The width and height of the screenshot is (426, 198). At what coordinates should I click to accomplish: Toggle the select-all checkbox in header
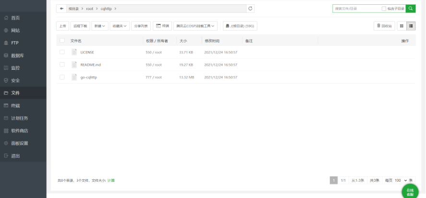(x=62, y=41)
